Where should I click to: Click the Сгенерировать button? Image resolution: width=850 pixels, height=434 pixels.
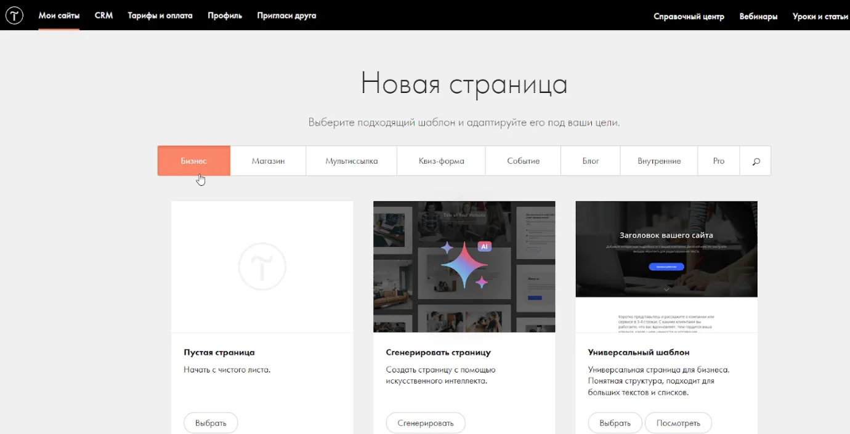(x=425, y=423)
